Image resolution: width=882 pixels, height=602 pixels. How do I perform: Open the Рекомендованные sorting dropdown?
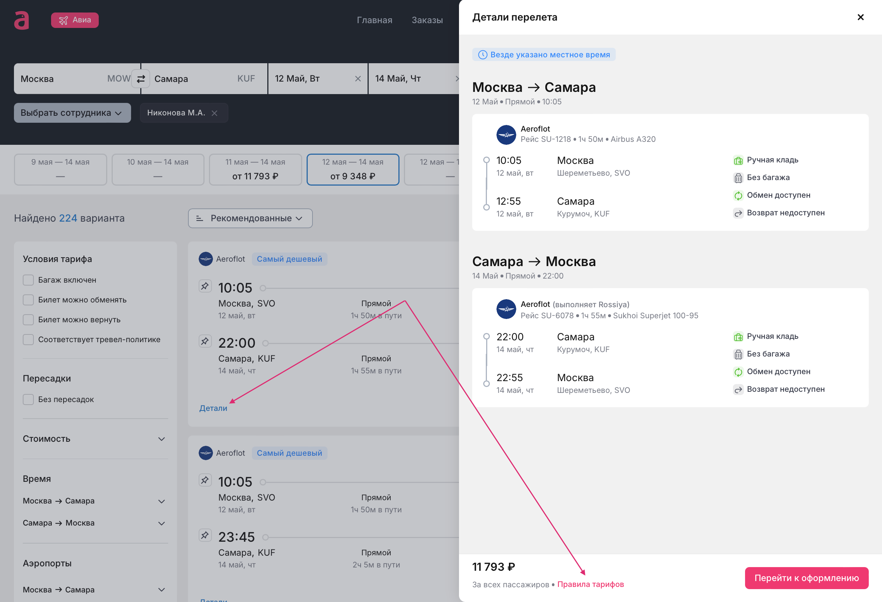250,218
